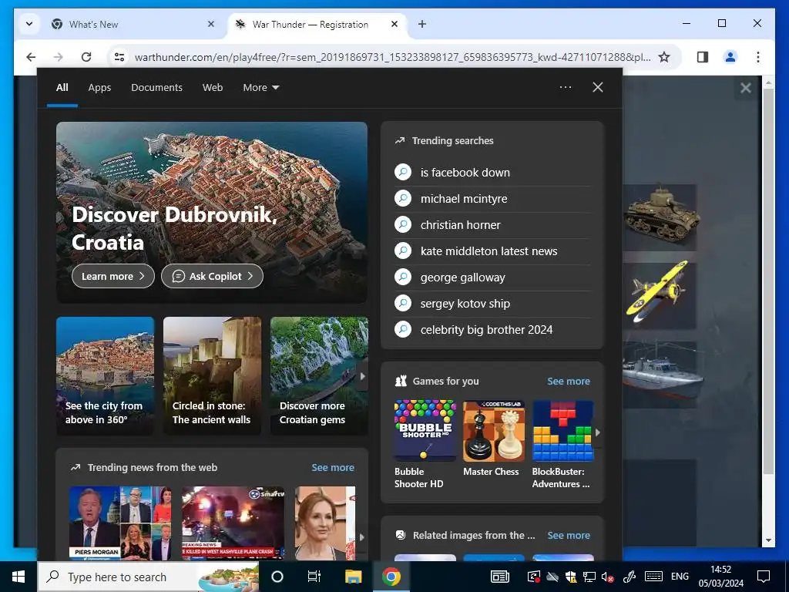Open Discover more Croatian gems card

(x=319, y=375)
